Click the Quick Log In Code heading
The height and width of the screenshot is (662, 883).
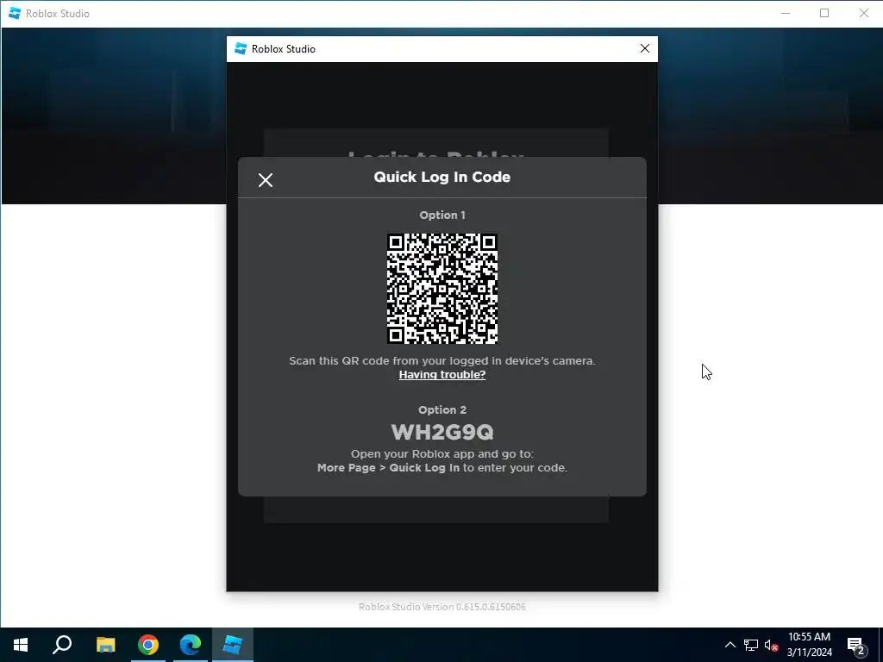[442, 177]
